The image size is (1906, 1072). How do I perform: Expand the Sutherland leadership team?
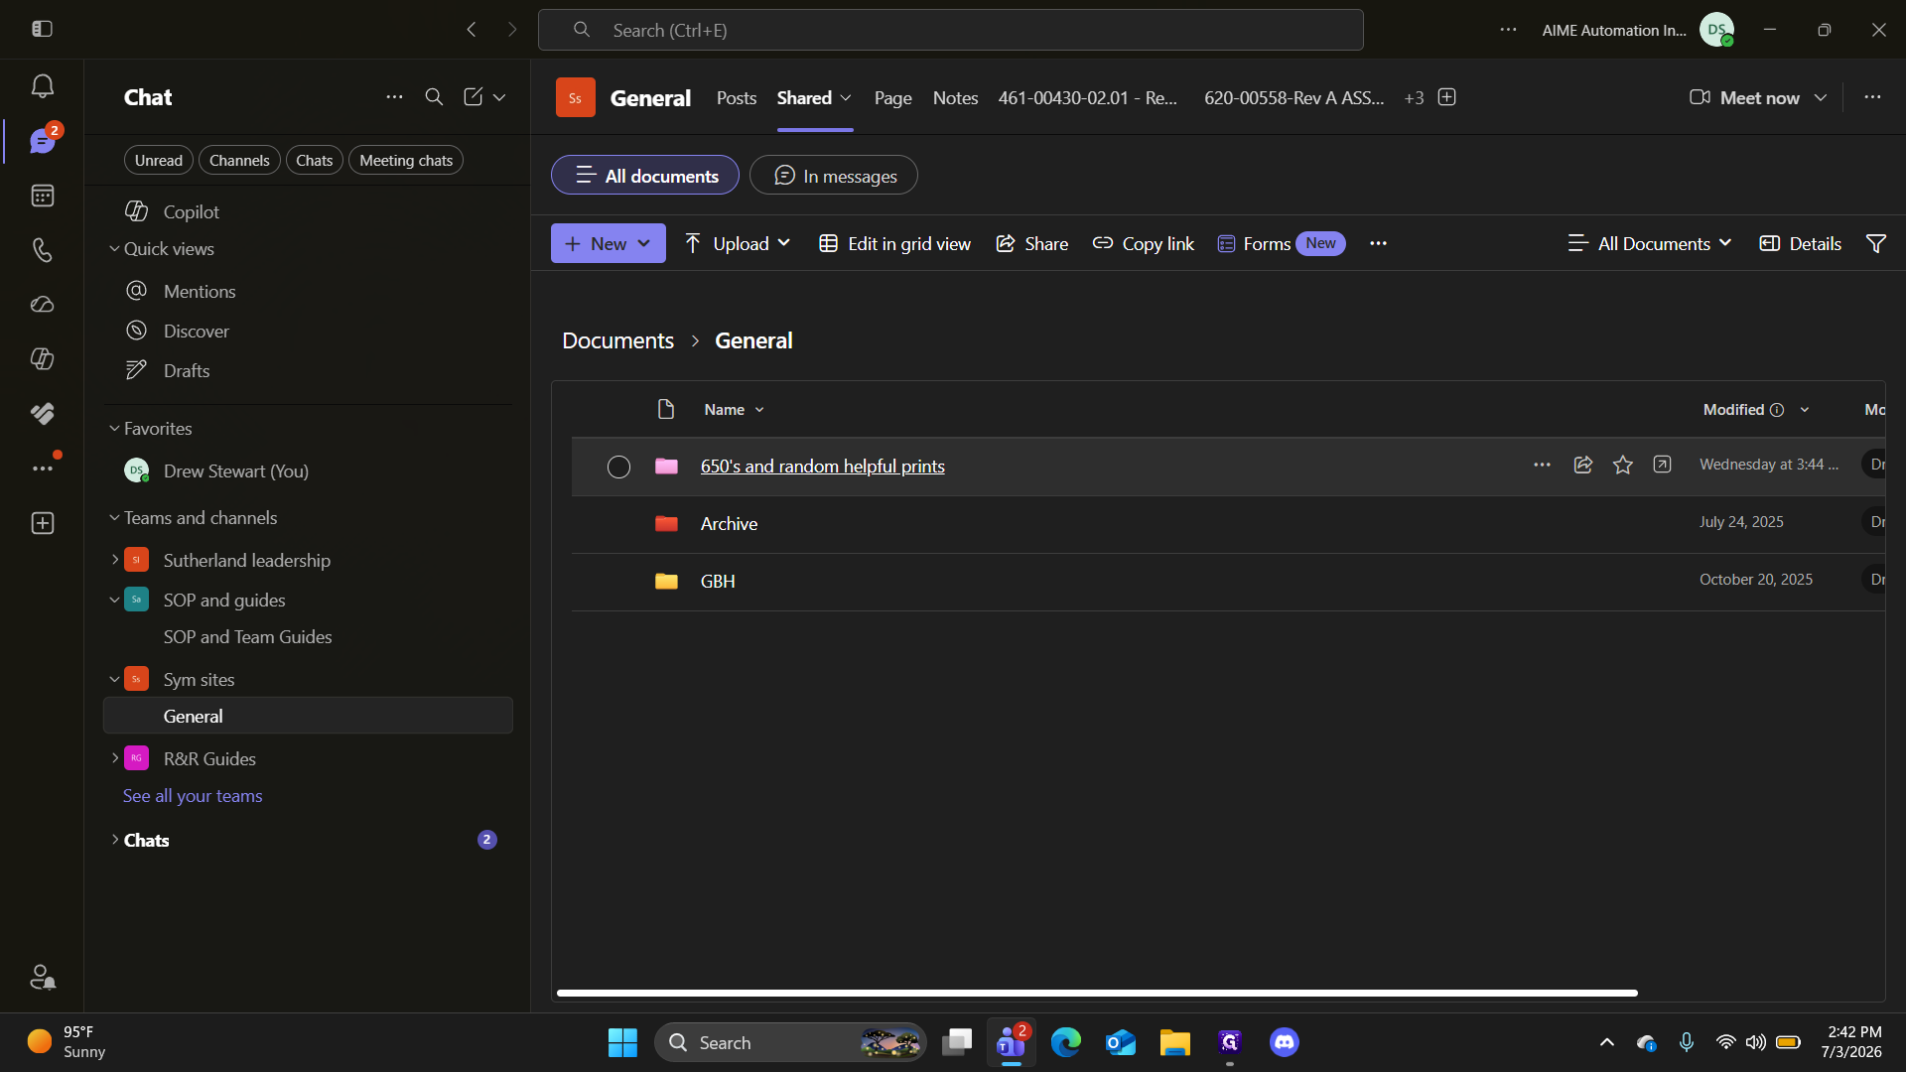pos(114,560)
